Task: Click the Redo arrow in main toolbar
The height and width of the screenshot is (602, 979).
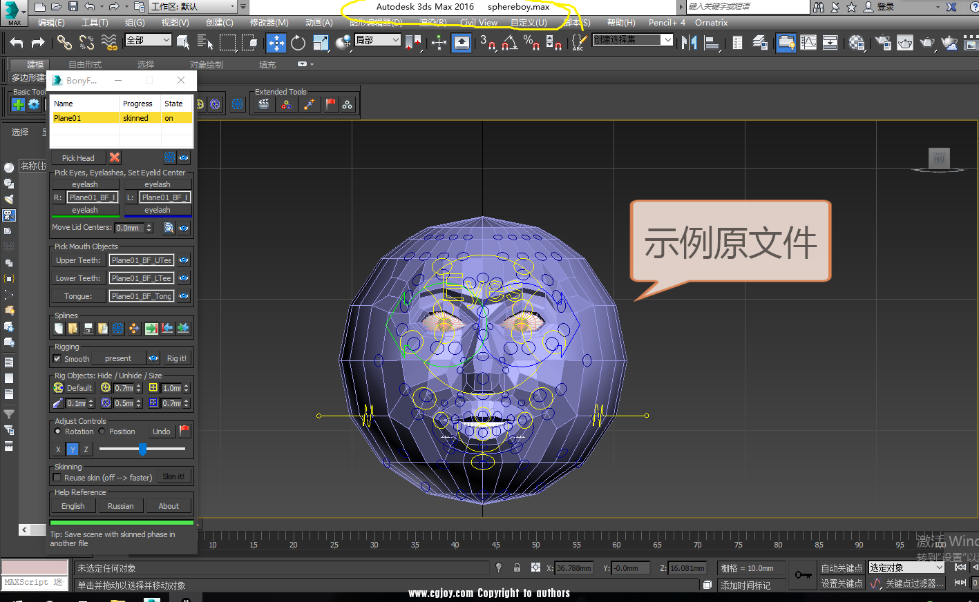Action: click(38, 43)
